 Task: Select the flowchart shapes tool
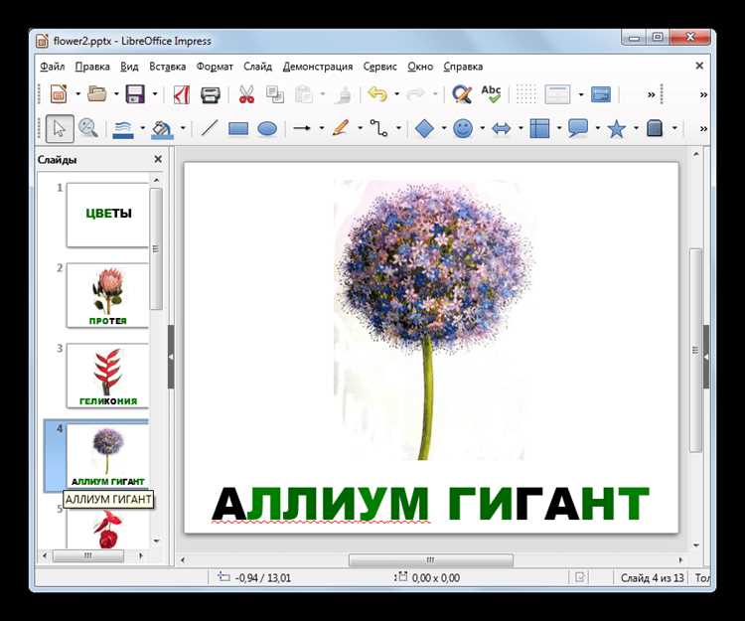tap(539, 128)
